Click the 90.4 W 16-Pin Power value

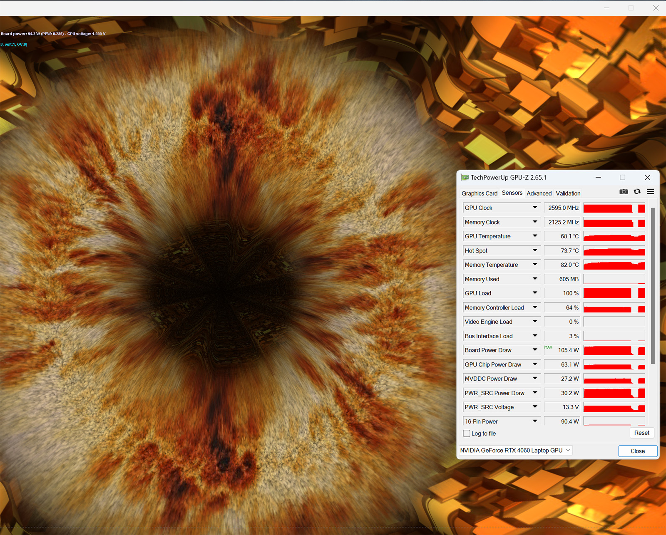click(x=562, y=421)
